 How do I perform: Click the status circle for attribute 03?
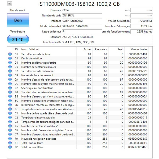point(10,58)
